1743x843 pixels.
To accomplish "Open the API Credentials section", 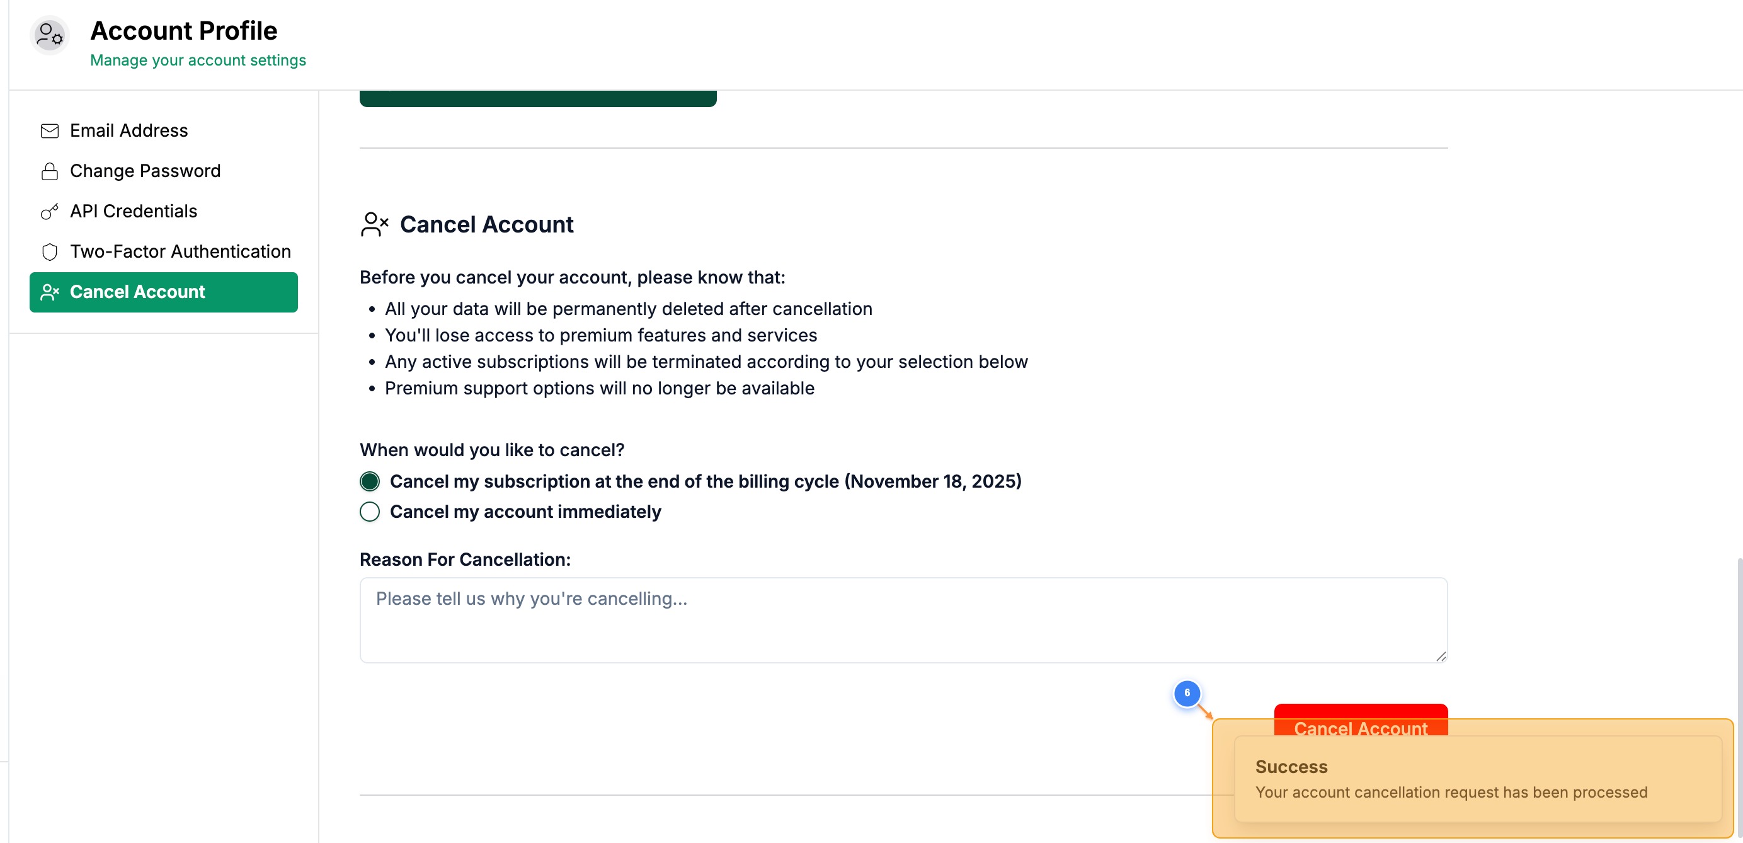I will click(134, 211).
